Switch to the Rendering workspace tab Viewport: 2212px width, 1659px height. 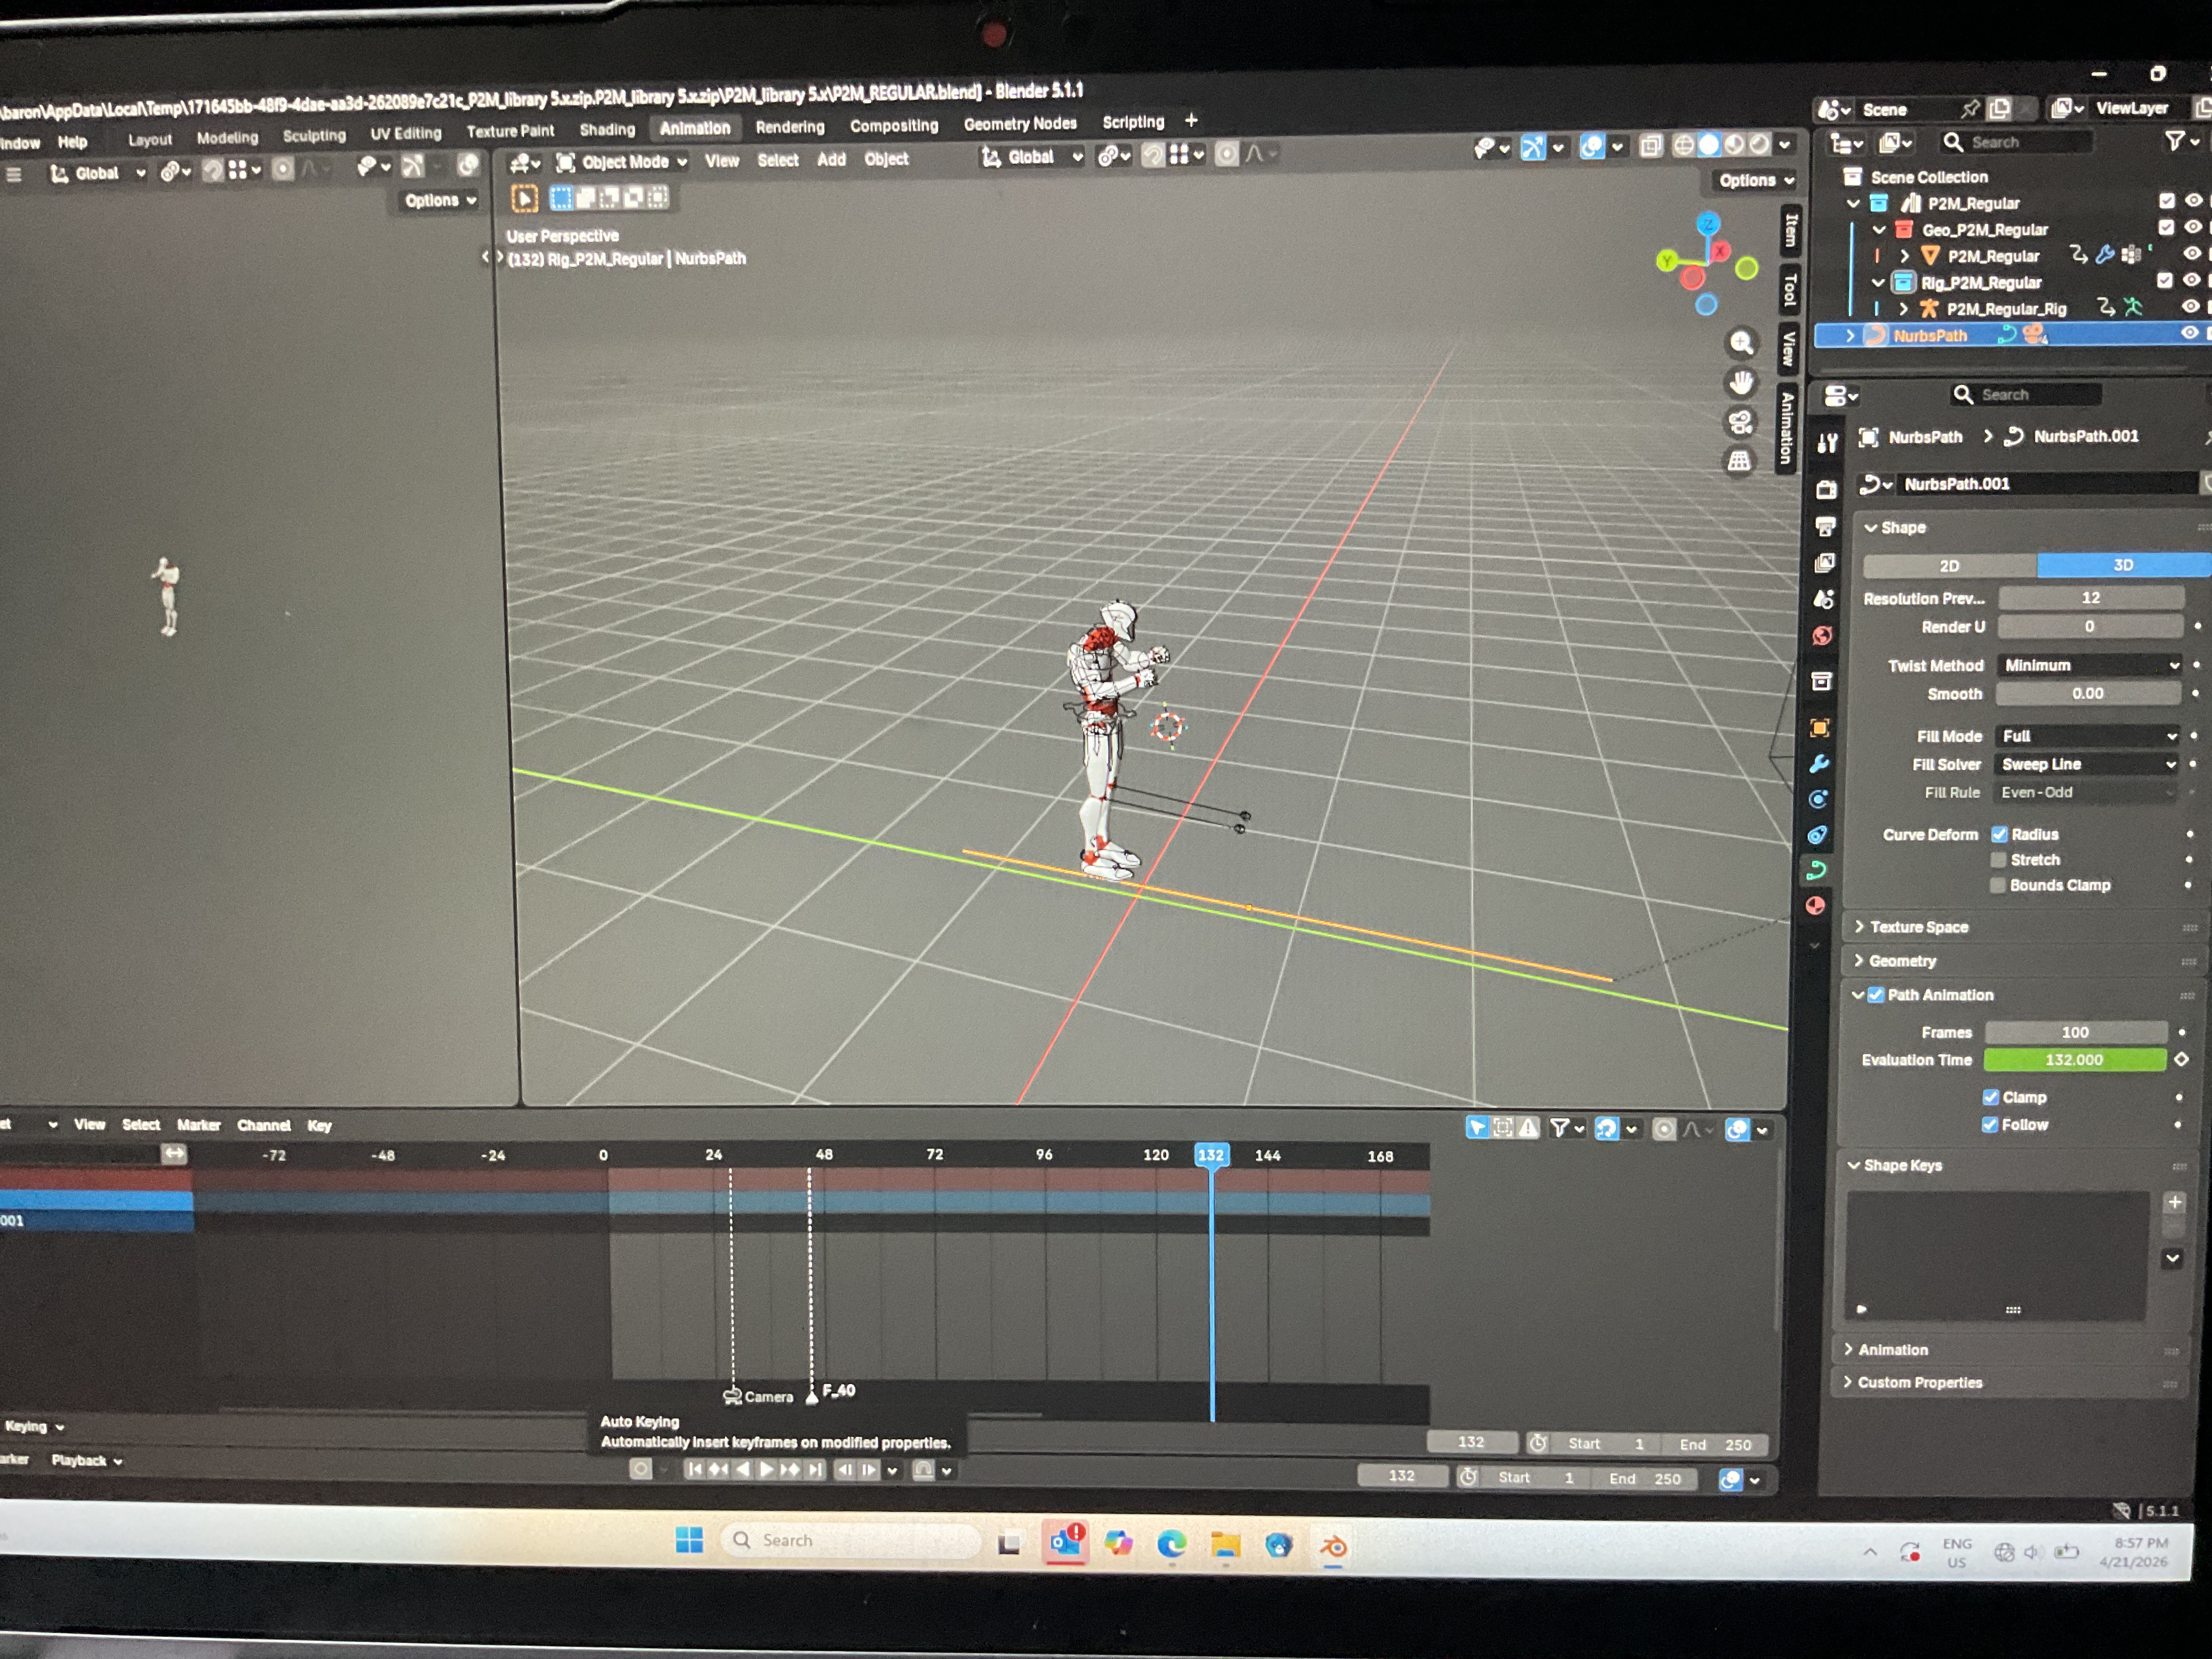(x=790, y=127)
